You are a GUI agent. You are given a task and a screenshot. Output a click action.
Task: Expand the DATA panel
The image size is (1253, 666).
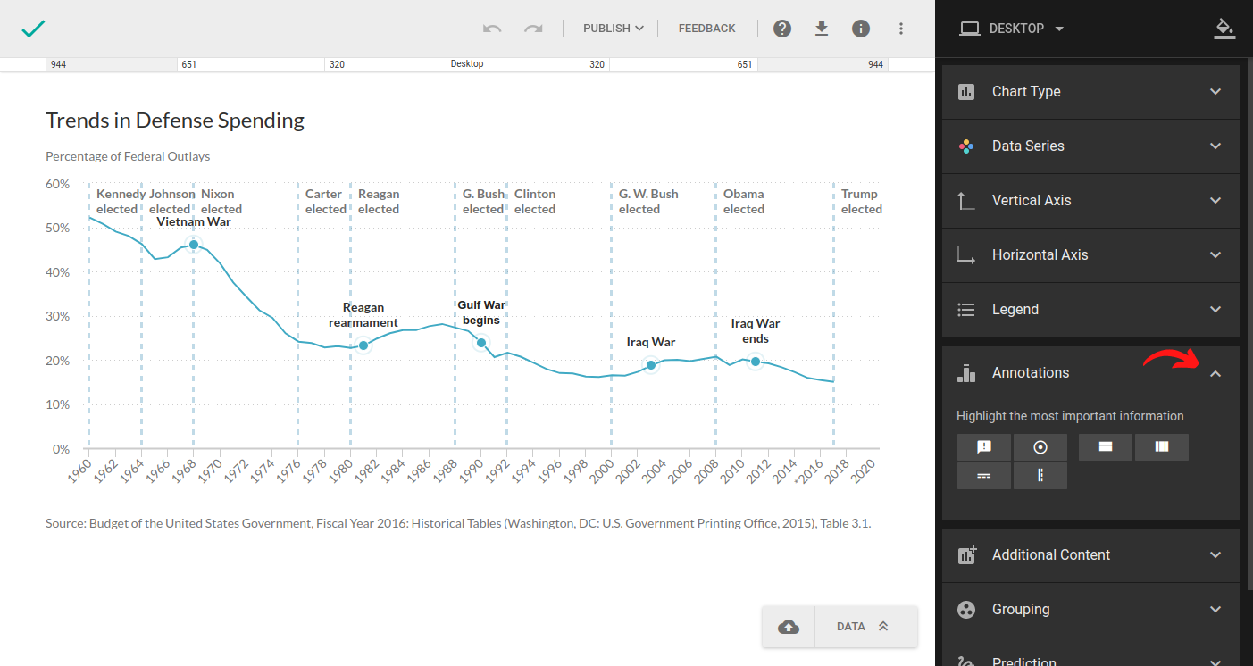click(865, 627)
